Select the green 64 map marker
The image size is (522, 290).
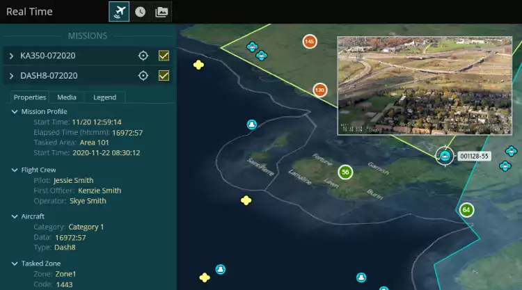[466, 210]
